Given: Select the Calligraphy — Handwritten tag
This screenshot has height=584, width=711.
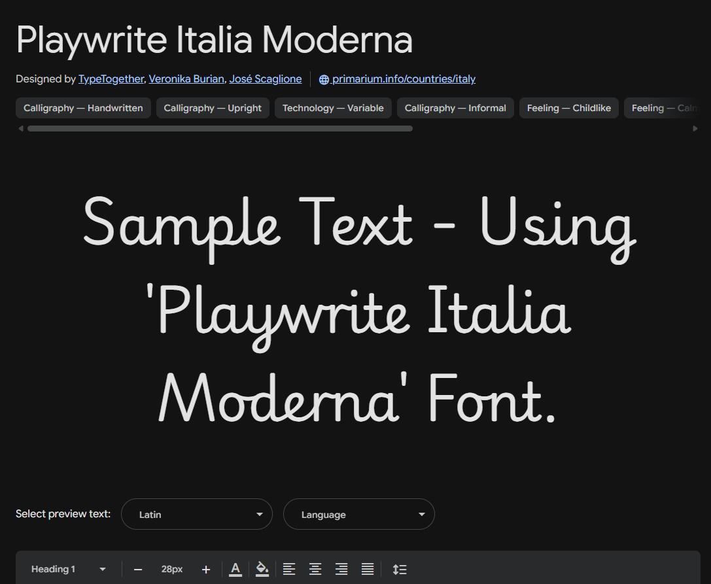Looking at the screenshot, I should [x=84, y=108].
